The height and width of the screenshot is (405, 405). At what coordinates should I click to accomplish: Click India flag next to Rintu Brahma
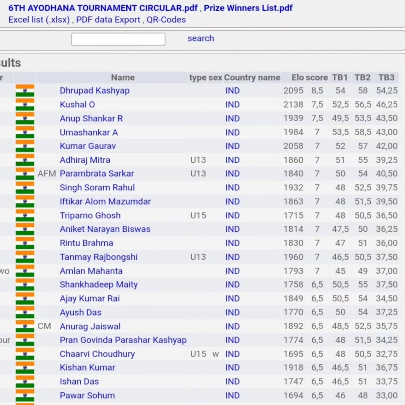coord(25,243)
